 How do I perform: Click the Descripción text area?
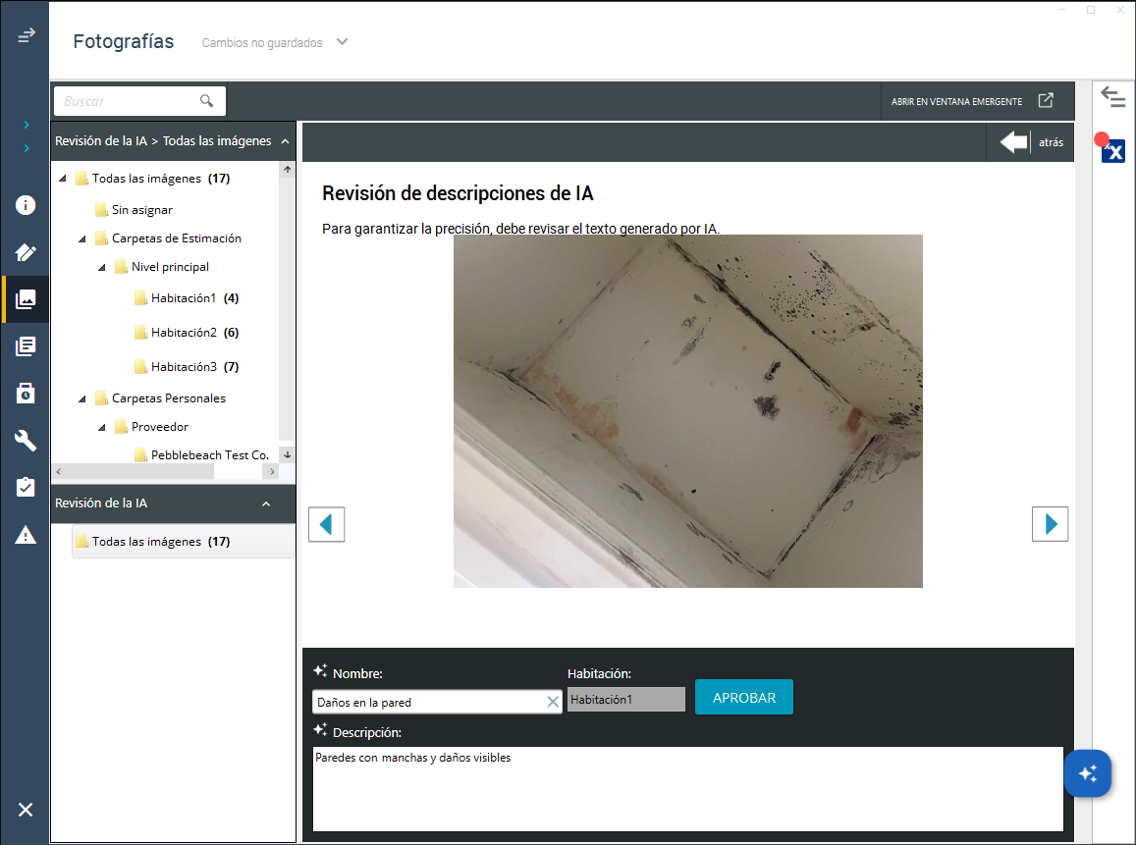687,788
